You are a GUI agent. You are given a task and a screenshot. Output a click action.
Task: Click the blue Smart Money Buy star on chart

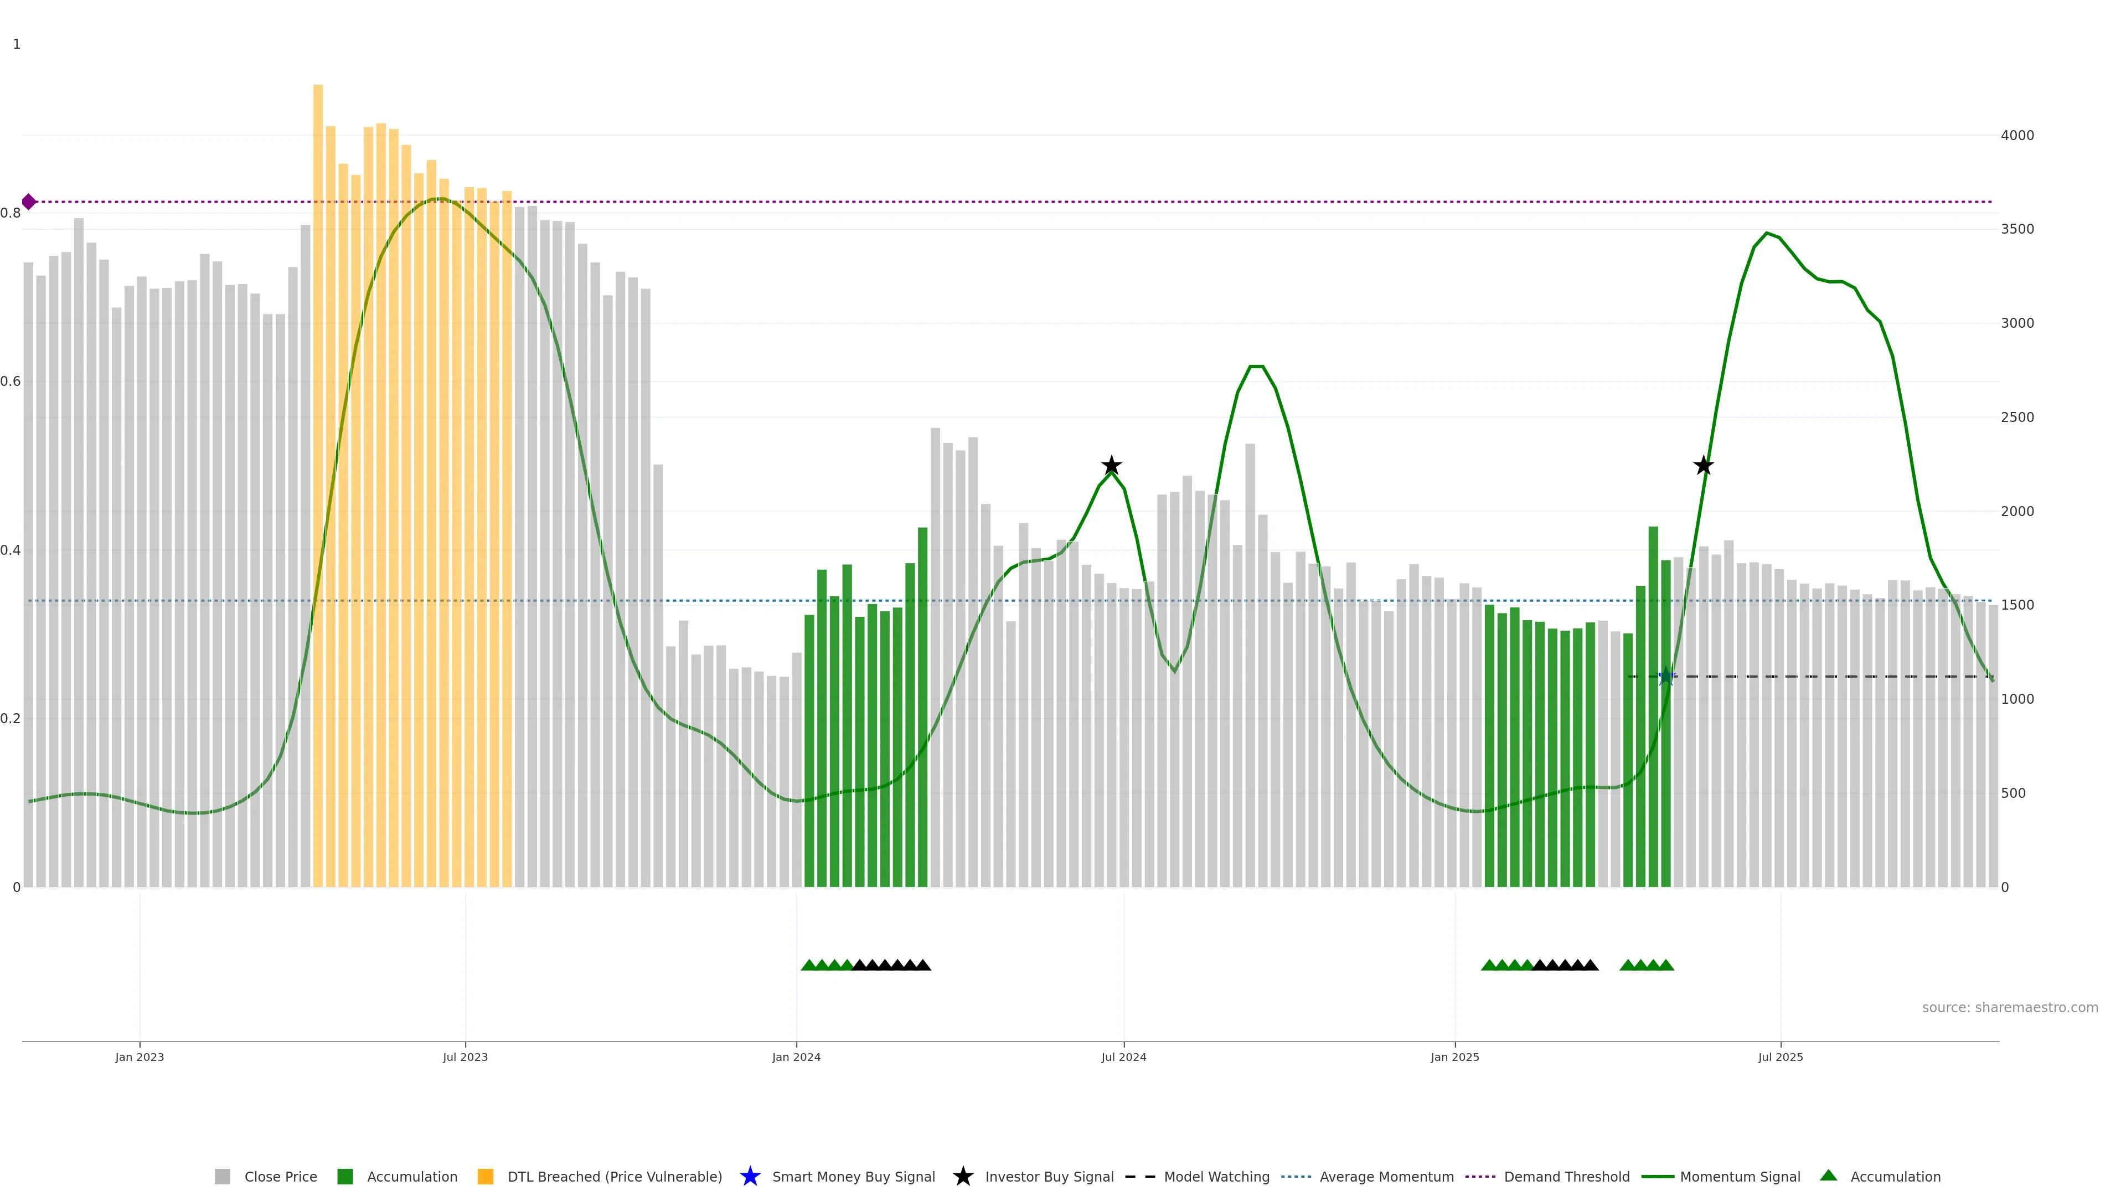point(1666,677)
